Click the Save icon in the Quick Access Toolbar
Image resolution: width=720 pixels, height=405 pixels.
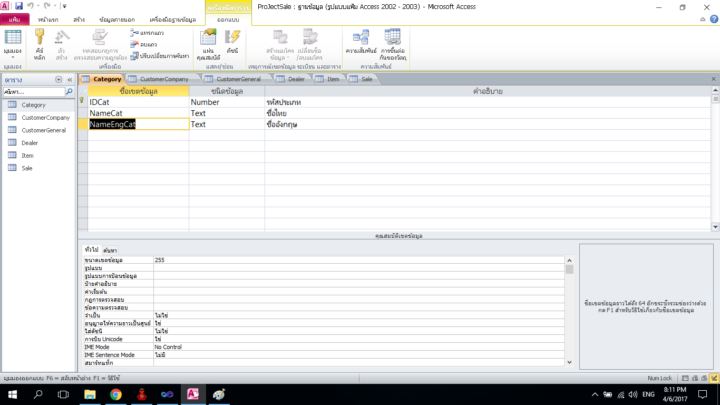click(x=19, y=6)
